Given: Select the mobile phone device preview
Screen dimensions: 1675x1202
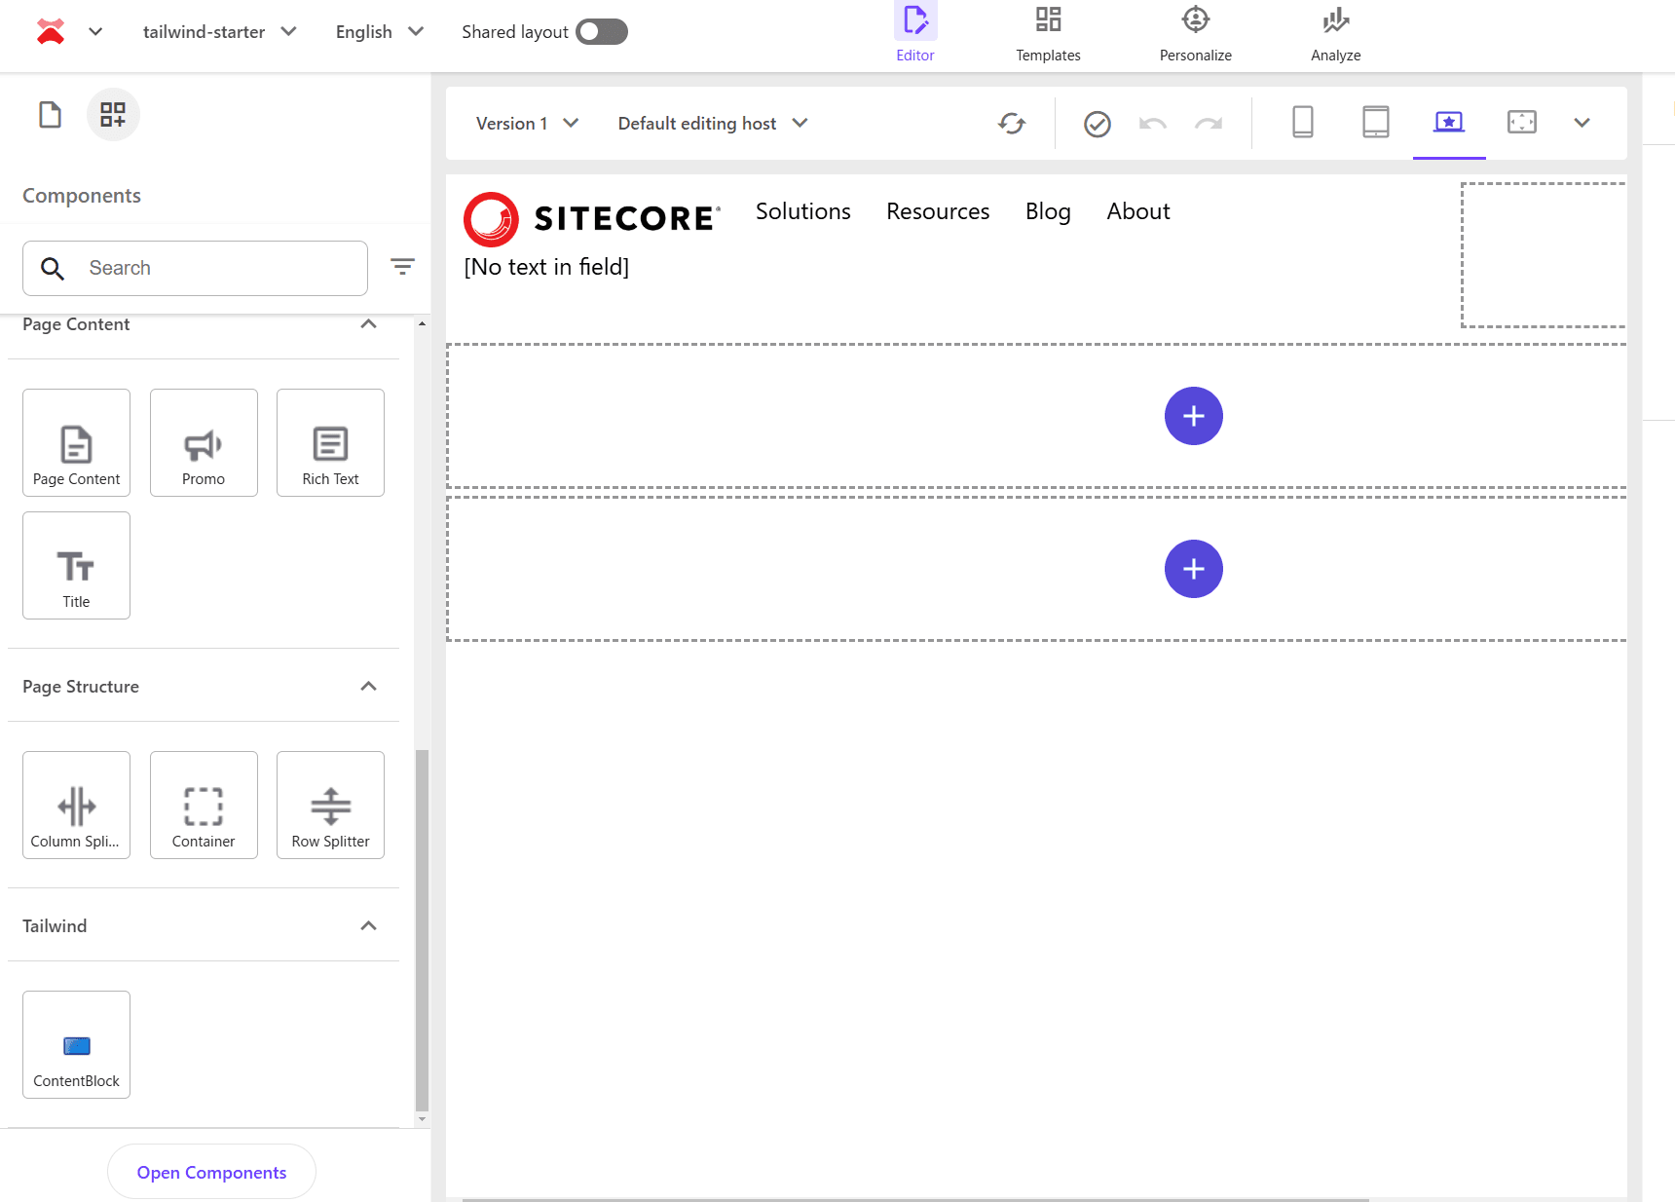Looking at the screenshot, I should point(1302,123).
